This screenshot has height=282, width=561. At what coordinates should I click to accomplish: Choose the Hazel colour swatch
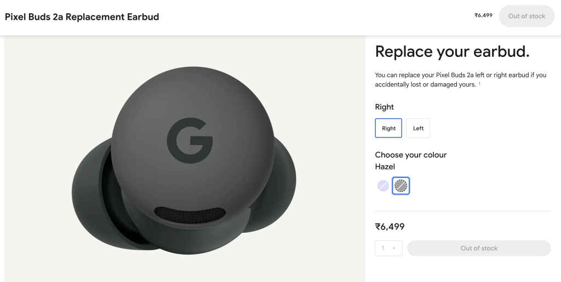(401, 186)
